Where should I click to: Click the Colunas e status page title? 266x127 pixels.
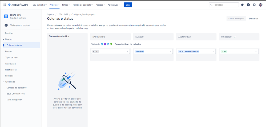click(x=60, y=19)
